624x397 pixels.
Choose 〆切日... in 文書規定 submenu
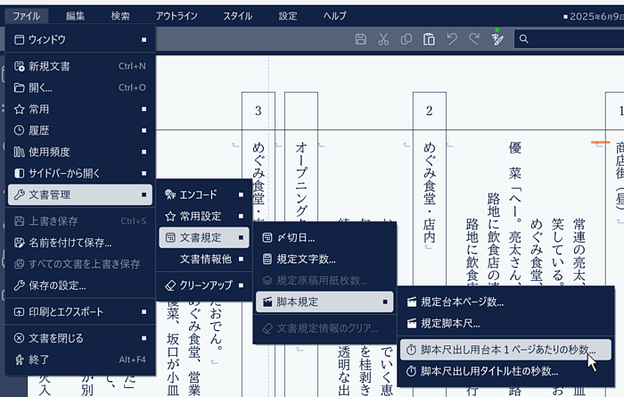point(324,237)
